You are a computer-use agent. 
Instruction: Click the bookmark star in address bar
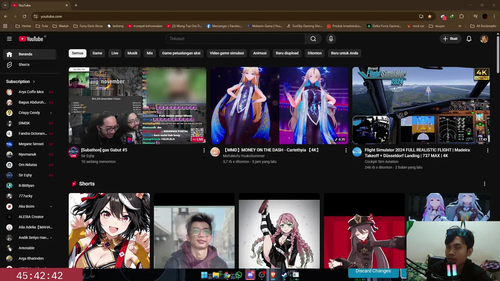coord(430,16)
